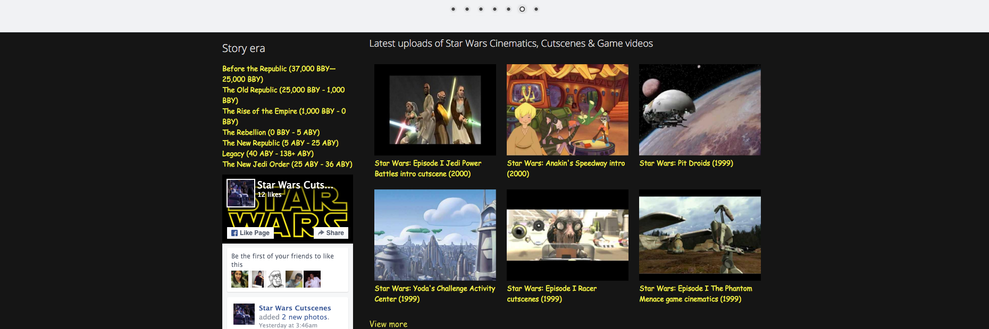Select the third carousel pagination dot
Screen dimensions: 989x329
click(x=481, y=9)
